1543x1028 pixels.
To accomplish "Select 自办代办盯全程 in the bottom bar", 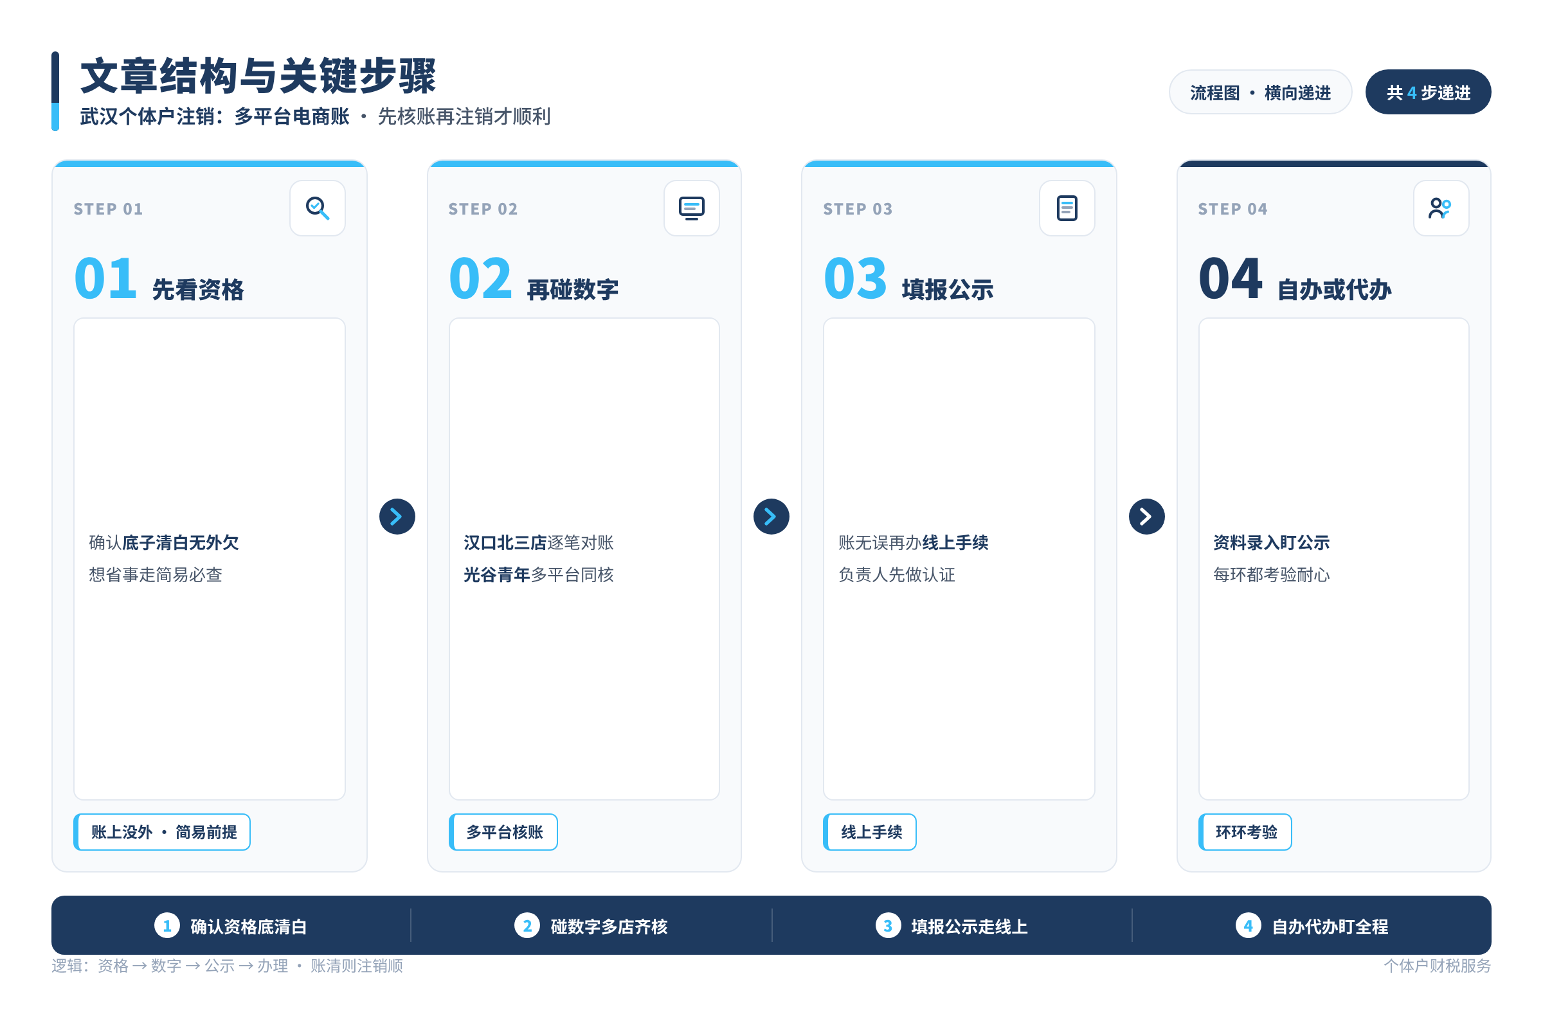I will [1330, 926].
